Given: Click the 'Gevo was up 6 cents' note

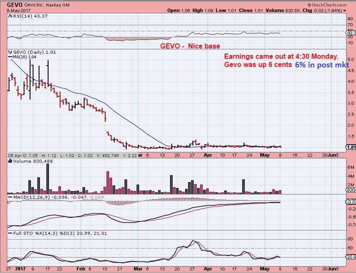Looking at the screenshot, I should click(258, 65).
